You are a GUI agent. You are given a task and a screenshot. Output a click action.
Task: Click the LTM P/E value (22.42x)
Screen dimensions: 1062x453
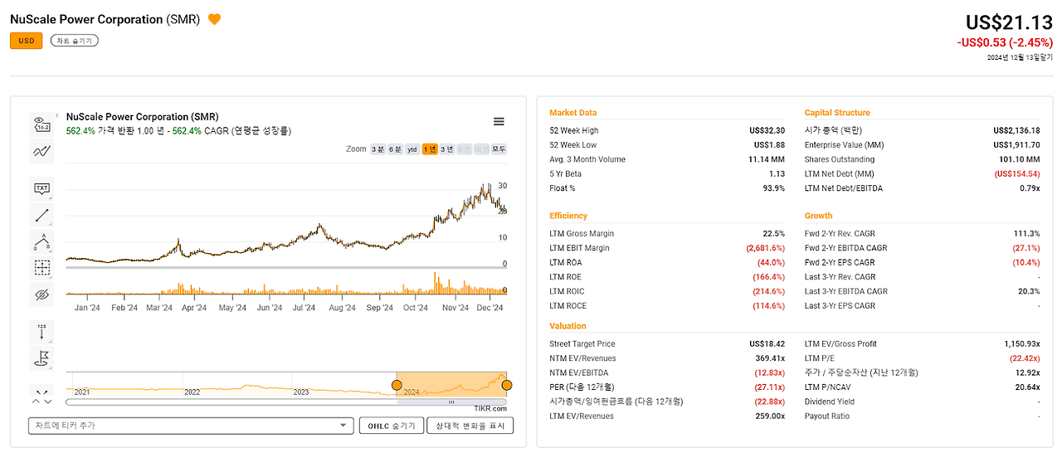click(1024, 358)
